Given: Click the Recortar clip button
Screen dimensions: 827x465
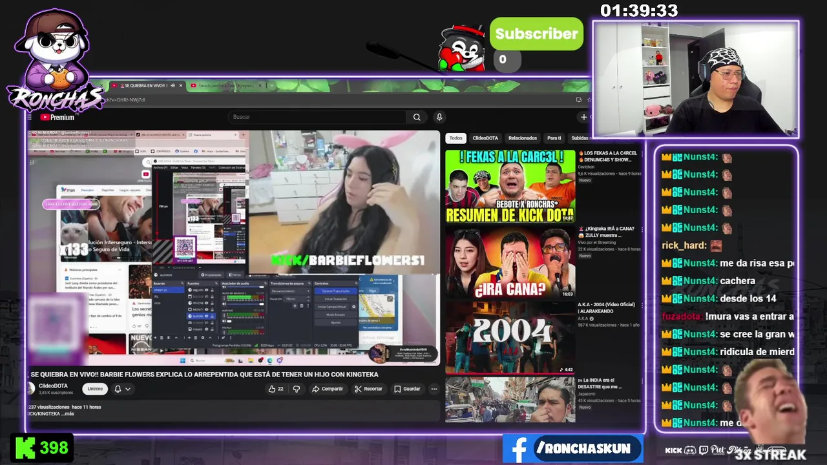Looking at the screenshot, I should click(x=368, y=389).
